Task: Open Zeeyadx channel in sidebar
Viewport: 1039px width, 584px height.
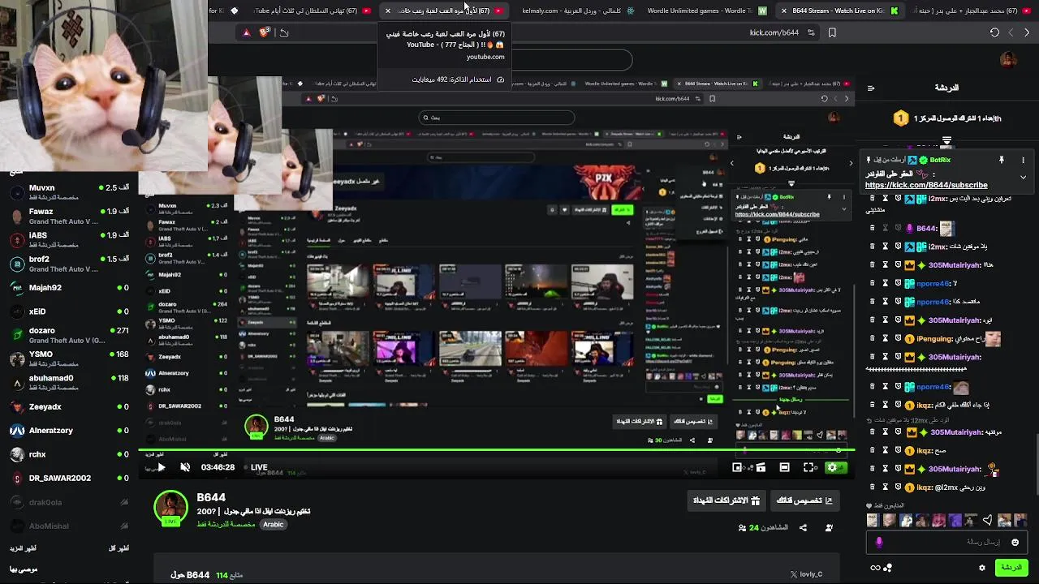Action: tap(69, 406)
